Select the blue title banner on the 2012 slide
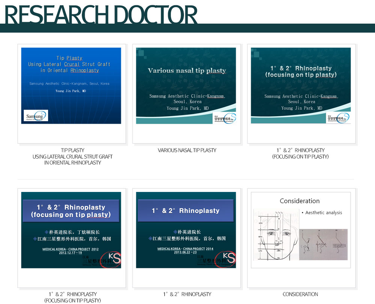Viewport: 375px width, 304px height. 71,211
